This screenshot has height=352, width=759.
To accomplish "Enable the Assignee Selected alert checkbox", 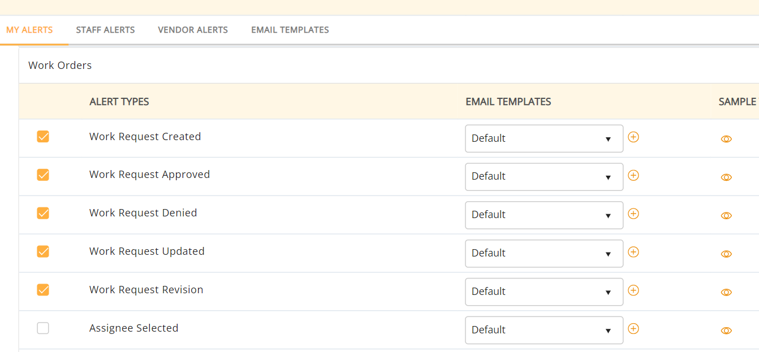I will point(43,328).
